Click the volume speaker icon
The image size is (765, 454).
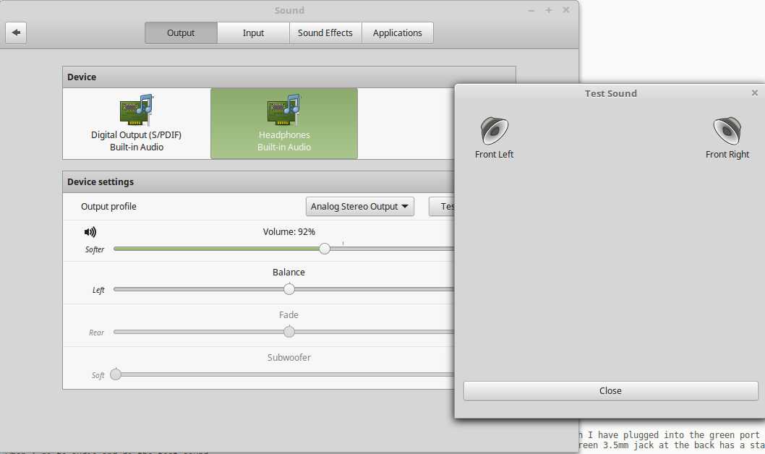click(90, 232)
